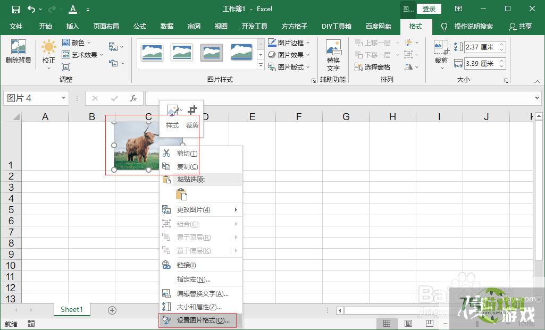Click the 共享 share button

pyautogui.click(x=521, y=27)
